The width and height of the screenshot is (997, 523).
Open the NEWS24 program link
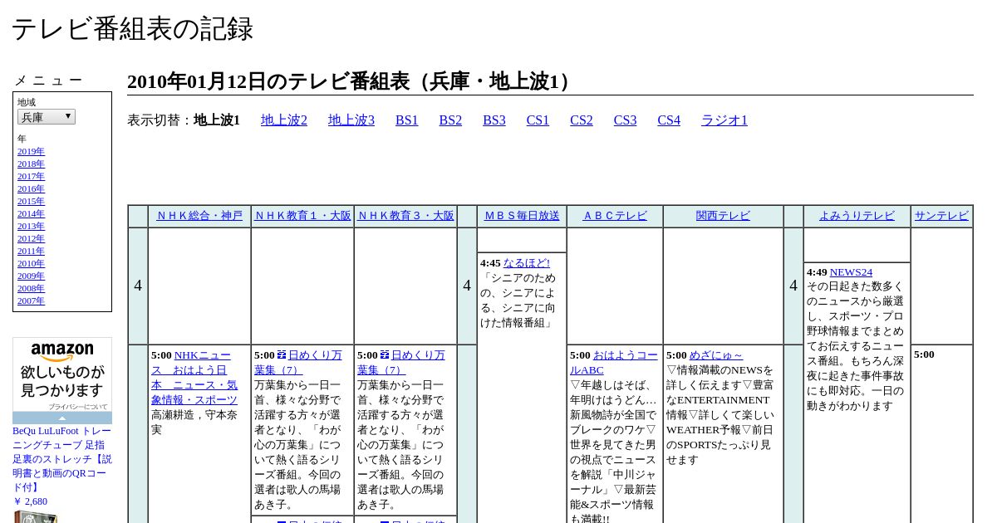coord(851,272)
